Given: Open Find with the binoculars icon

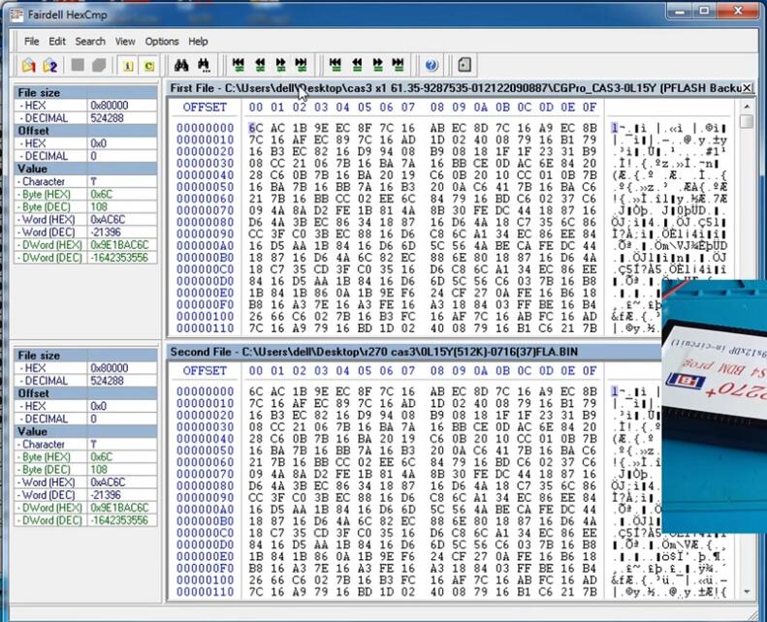Looking at the screenshot, I should coord(181,65).
